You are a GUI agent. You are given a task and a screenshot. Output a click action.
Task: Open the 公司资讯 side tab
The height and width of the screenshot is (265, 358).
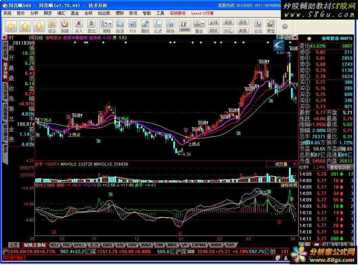(5, 92)
